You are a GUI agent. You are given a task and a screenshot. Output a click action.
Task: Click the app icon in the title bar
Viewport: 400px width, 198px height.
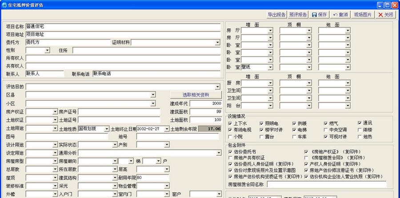click(x=4, y=4)
